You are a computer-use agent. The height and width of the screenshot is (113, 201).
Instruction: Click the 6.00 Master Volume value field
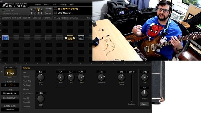point(122,72)
